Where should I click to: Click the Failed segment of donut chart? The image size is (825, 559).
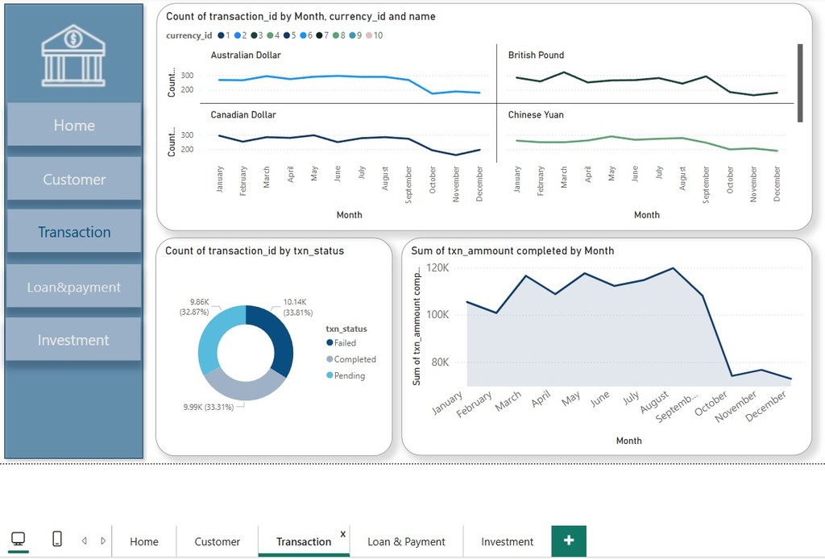coord(281,338)
